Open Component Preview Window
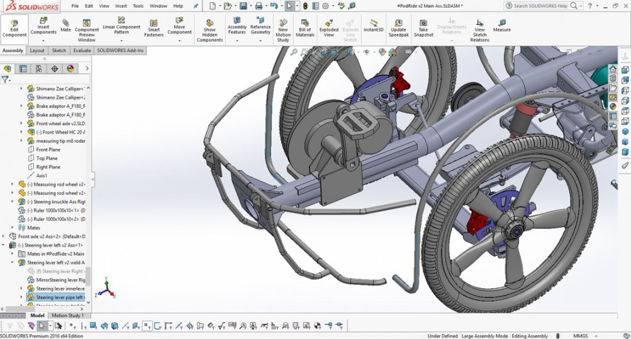Screen dimensions: 631x339 pos(87,31)
